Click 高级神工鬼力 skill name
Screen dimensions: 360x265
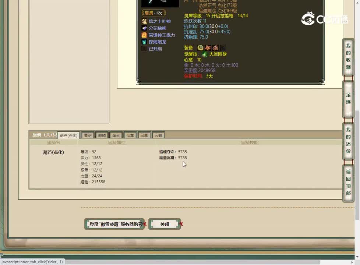(162, 35)
